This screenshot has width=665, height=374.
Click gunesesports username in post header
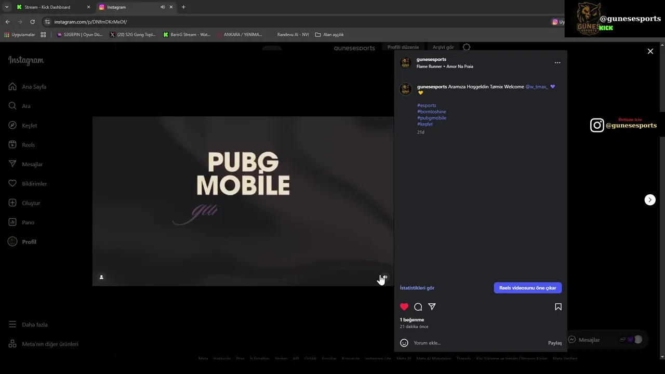431,59
